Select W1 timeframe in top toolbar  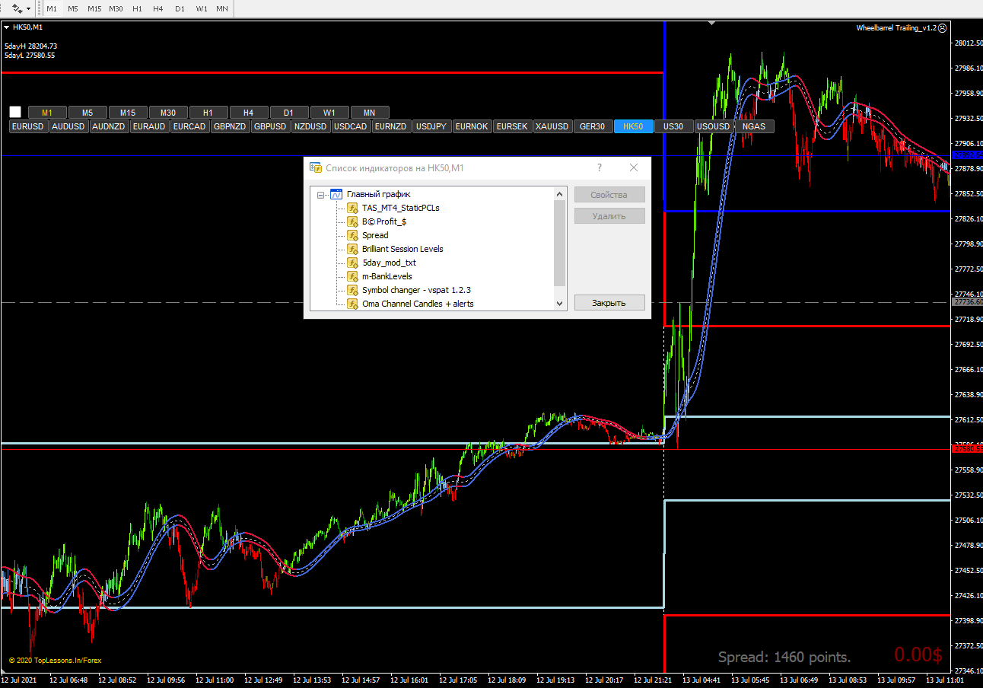(201, 8)
